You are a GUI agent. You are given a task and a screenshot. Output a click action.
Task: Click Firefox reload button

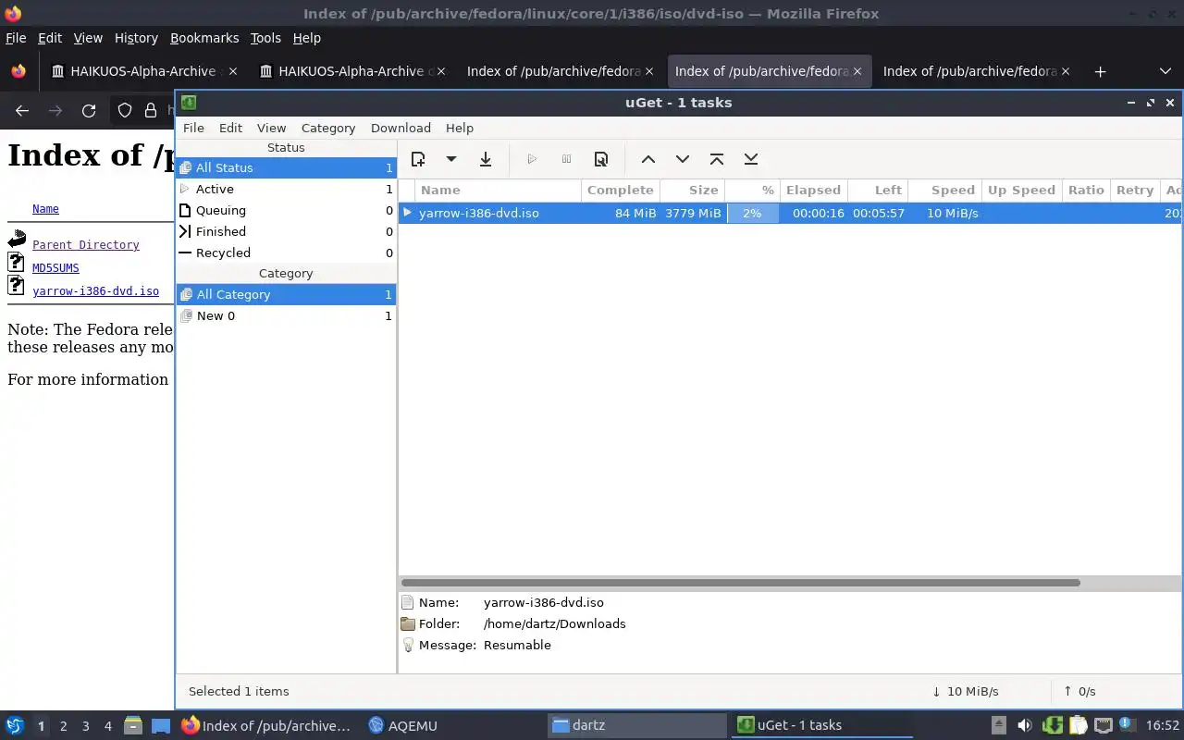89,110
